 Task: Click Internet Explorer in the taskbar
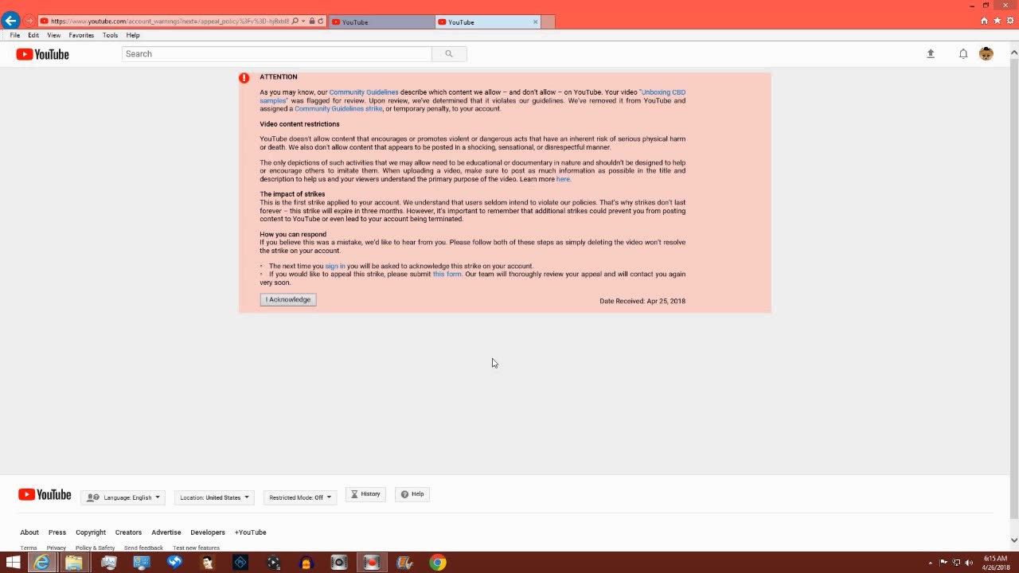coord(41,563)
